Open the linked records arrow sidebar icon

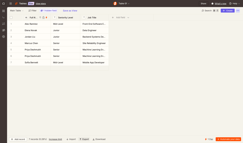(x=3, y=17)
